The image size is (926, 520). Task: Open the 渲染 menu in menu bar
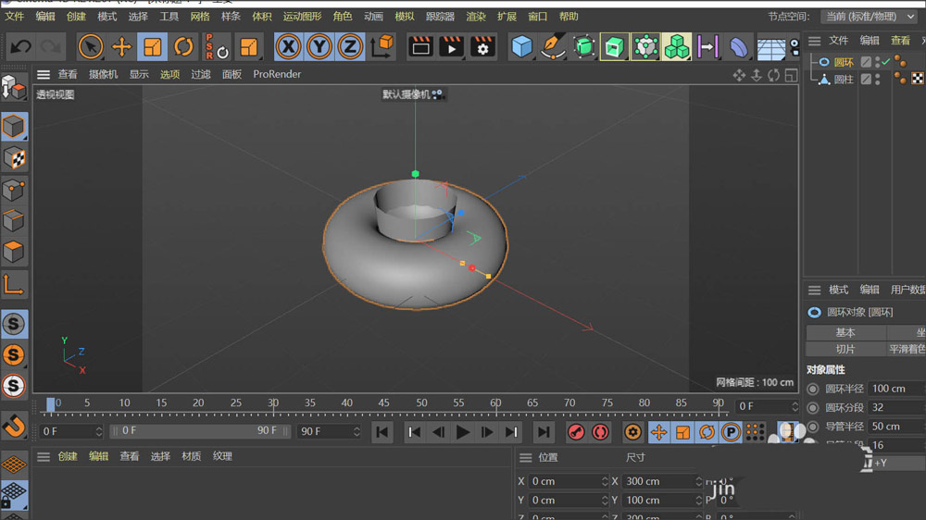pyautogui.click(x=475, y=17)
